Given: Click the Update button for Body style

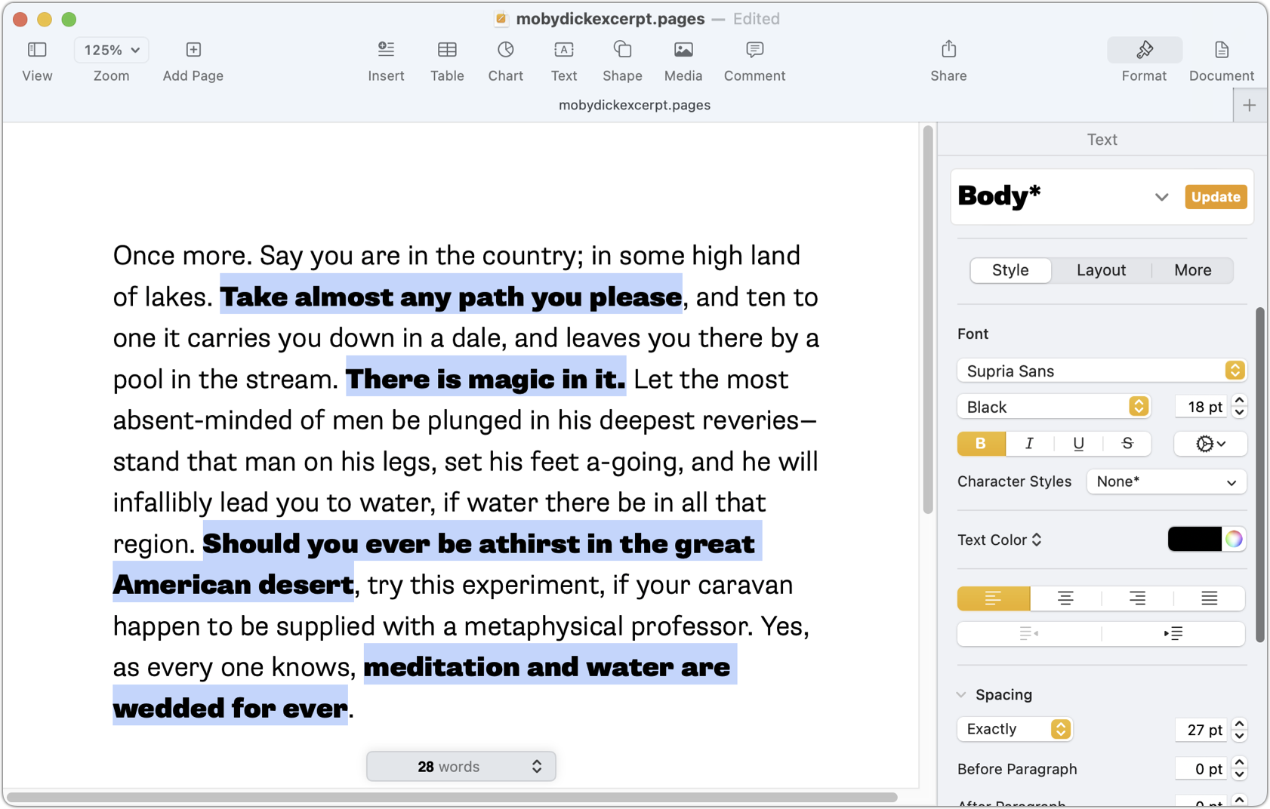Looking at the screenshot, I should pos(1215,196).
